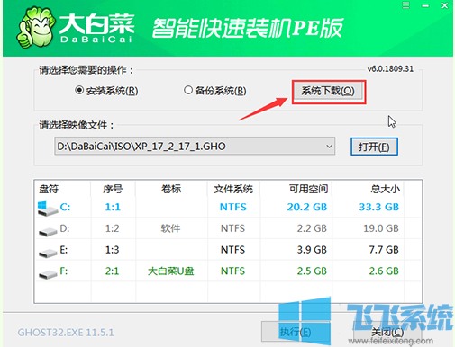Select the 备份系统(B) radio option
This screenshot has height=347, width=455.
pos(215,91)
